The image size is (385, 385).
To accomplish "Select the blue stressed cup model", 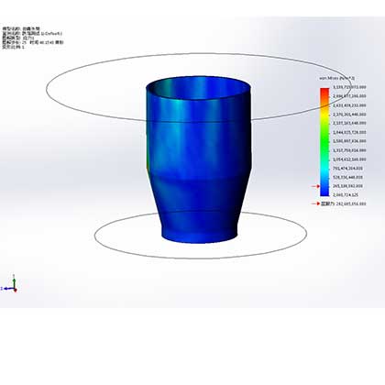I will coord(199,159).
